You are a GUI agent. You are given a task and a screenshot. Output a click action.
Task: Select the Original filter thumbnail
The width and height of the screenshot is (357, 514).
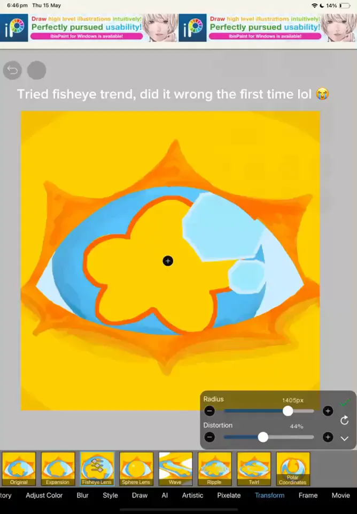point(19,469)
